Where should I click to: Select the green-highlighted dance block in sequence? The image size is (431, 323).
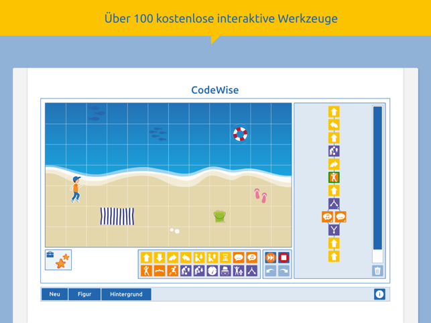pyautogui.click(x=334, y=178)
